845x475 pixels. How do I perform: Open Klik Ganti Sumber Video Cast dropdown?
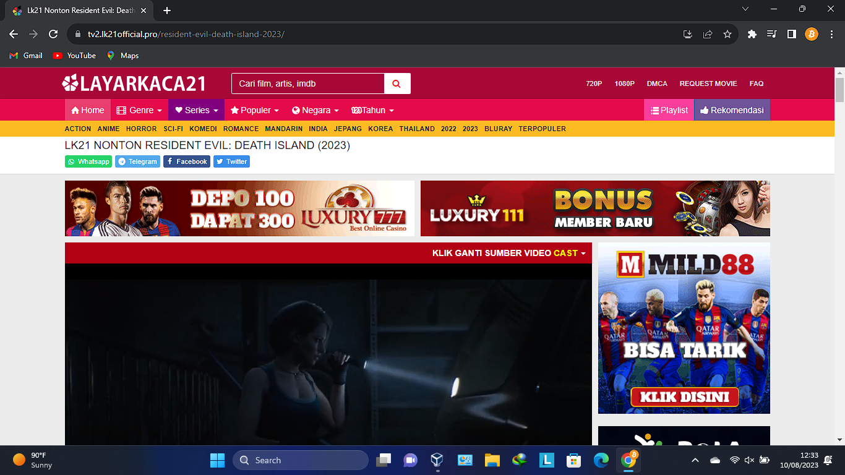pos(508,253)
